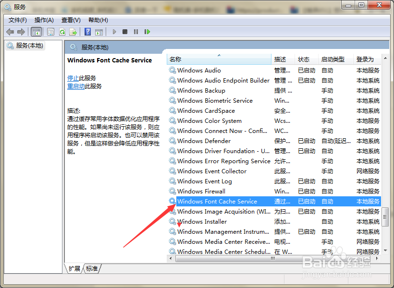The image size is (394, 288).
Task: Click the Windows Biometric Service gear icon
Action: (172, 100)
